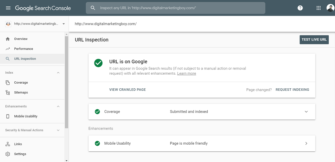Open the Help question mark icon

[x=300, y=8]
